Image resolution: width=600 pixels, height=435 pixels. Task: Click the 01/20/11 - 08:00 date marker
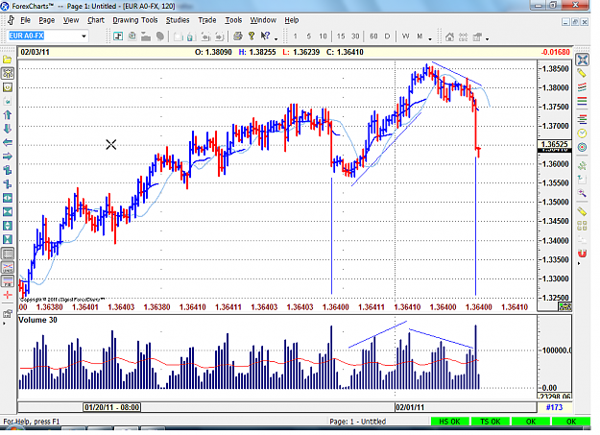tap(111, 407)
